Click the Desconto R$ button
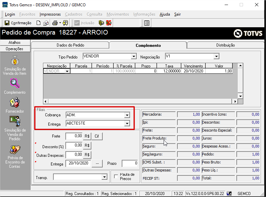The height and width of the screenshot is (197, 266). pyautogui.click(x=87, y=146)
